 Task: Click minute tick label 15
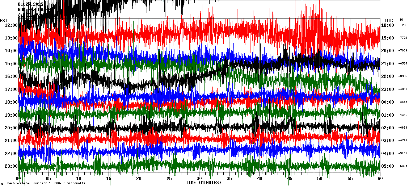[109, 179]
